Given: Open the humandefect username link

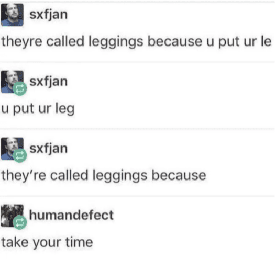Looking at the screenshot, I should (71, 215).
